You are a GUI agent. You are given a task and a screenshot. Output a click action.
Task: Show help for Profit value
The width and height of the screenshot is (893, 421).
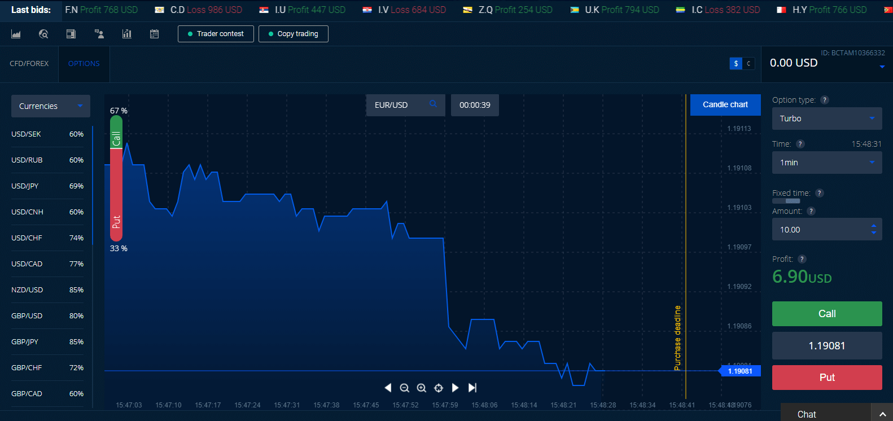(802, 259)
